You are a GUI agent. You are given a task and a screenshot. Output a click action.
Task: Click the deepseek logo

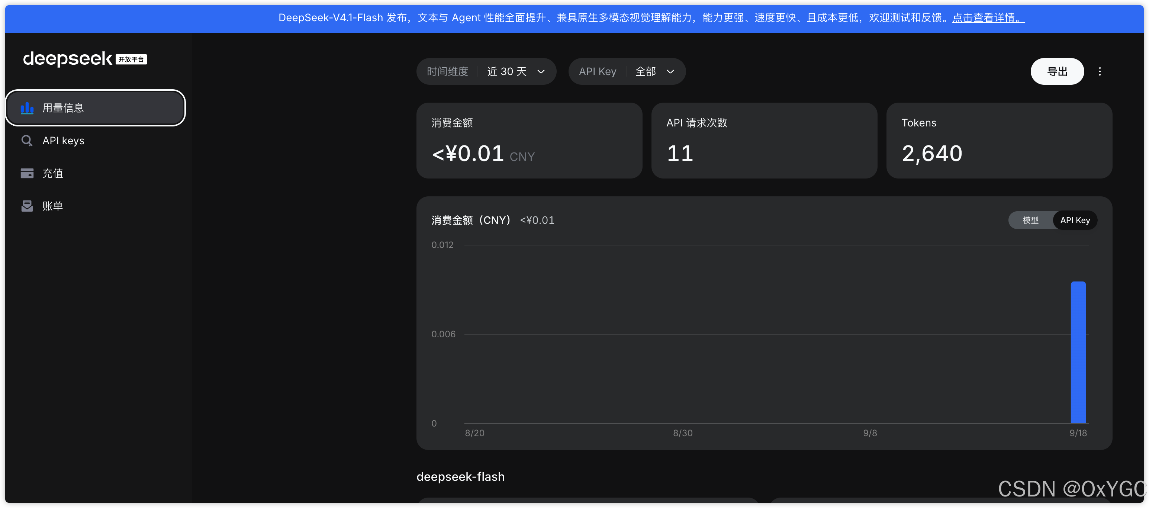tap(67, 59)
